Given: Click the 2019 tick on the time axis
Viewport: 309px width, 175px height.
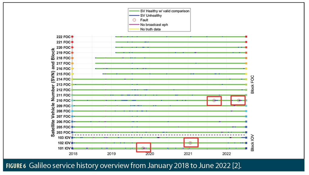Looking at the screenshot, I should pyautogui.click(x=111, y=154).
